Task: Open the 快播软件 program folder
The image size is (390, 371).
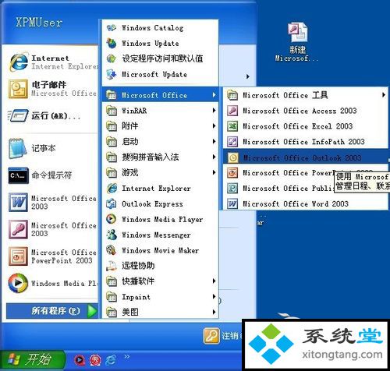Action: [x=160, y=281]
